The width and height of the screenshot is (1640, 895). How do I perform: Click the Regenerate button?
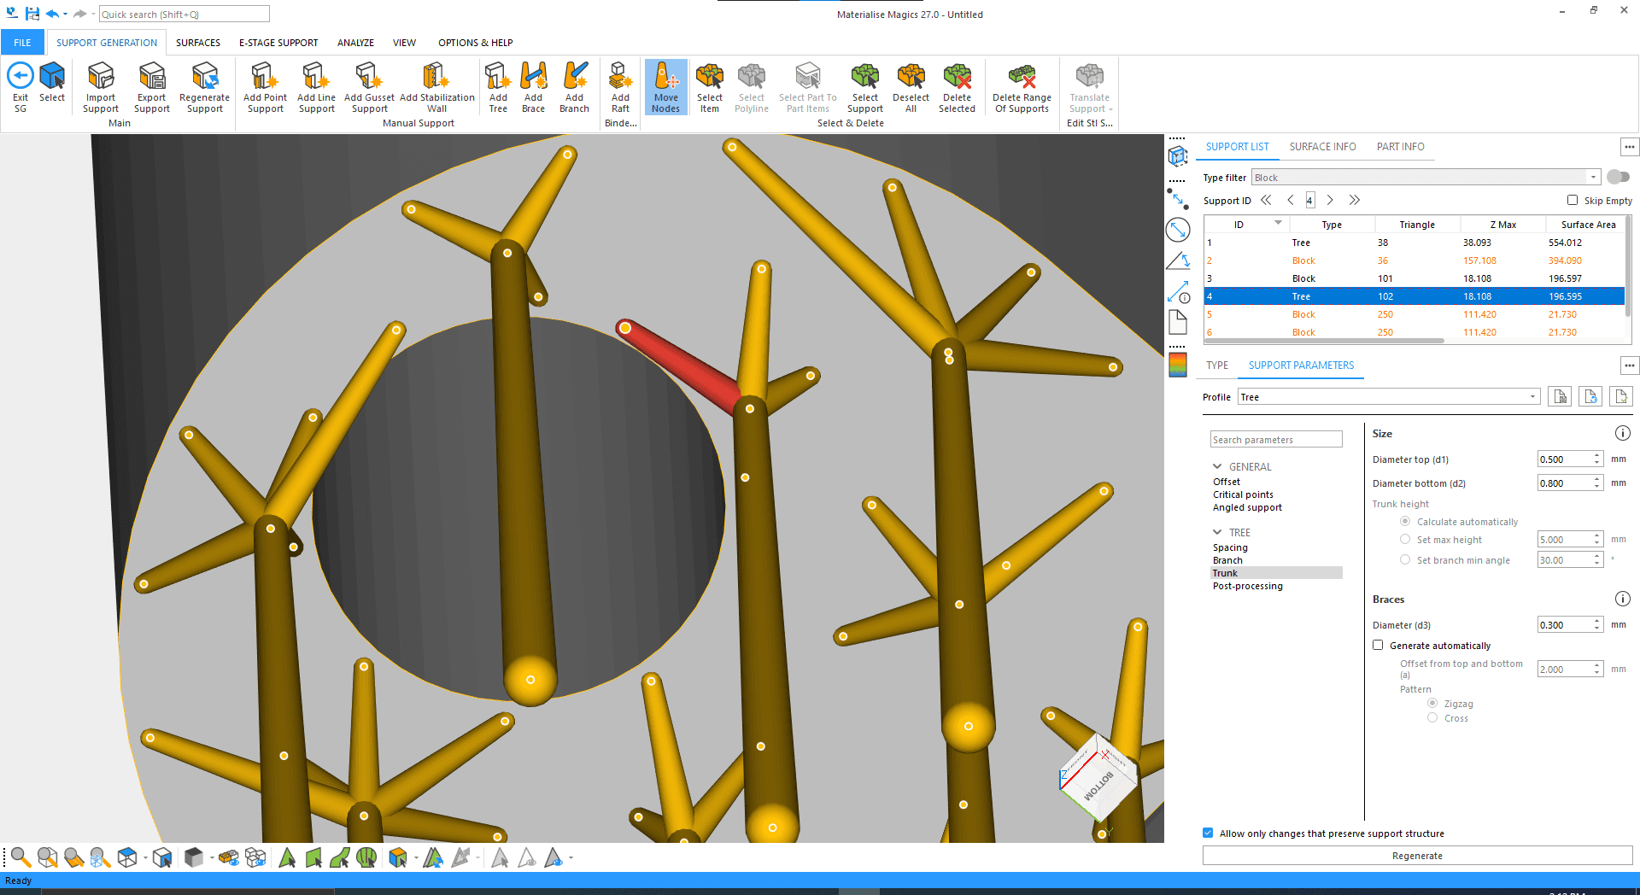1417,855
